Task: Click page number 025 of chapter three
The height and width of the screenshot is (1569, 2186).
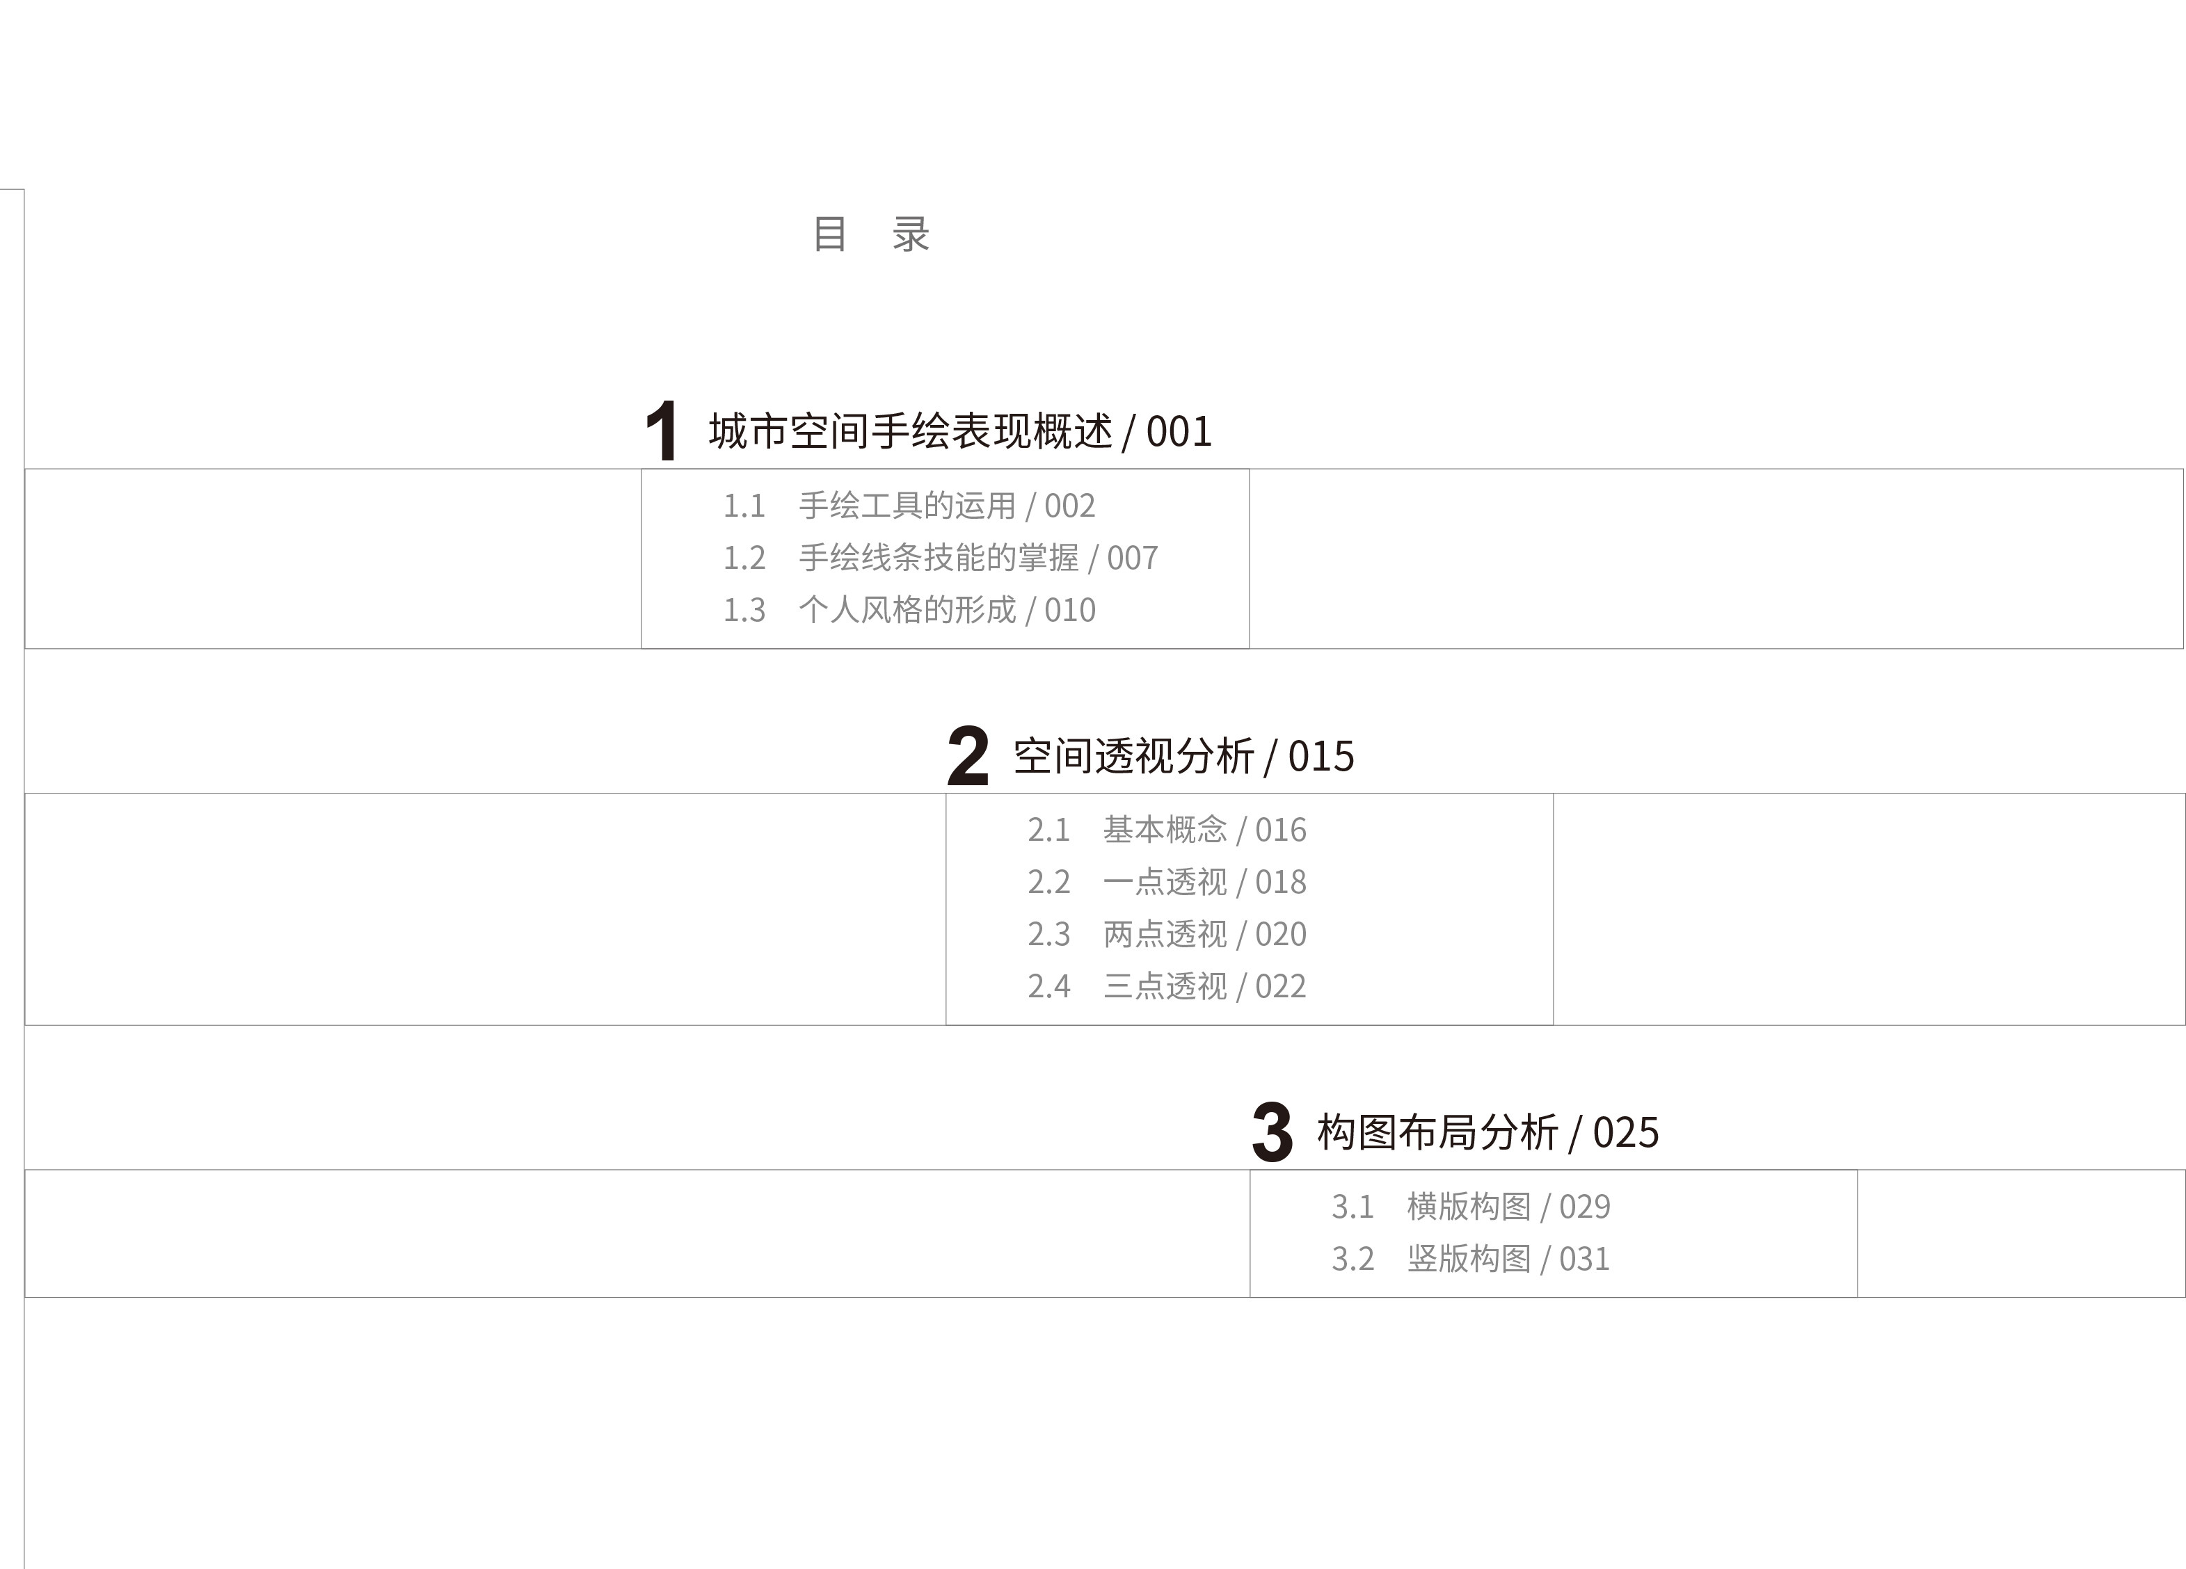Action: (1625, 1132)
